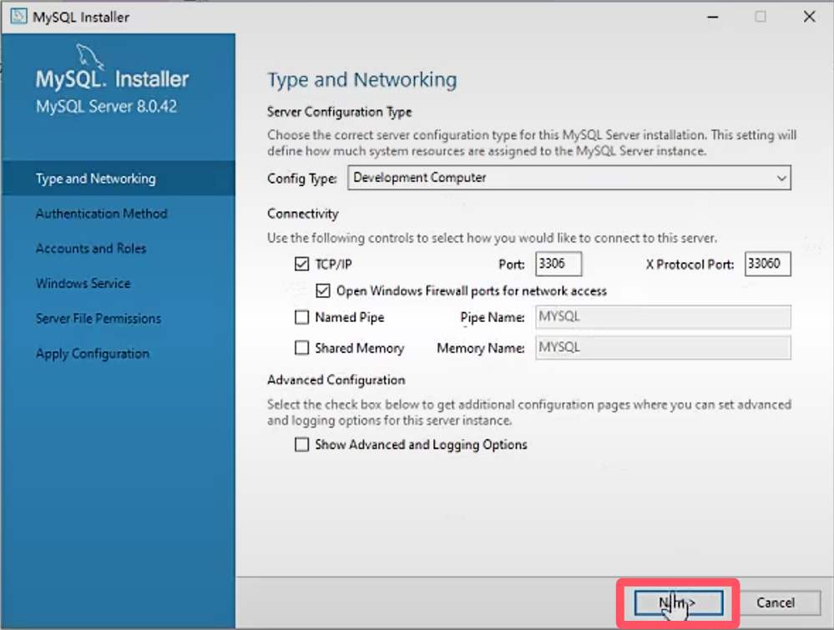Open Server File Permissions step

tap(98, 319)
